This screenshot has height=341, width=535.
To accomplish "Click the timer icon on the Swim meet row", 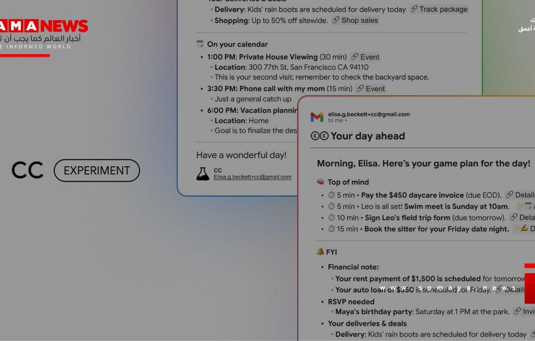I will pyautogui.click(x=331, y=206).
